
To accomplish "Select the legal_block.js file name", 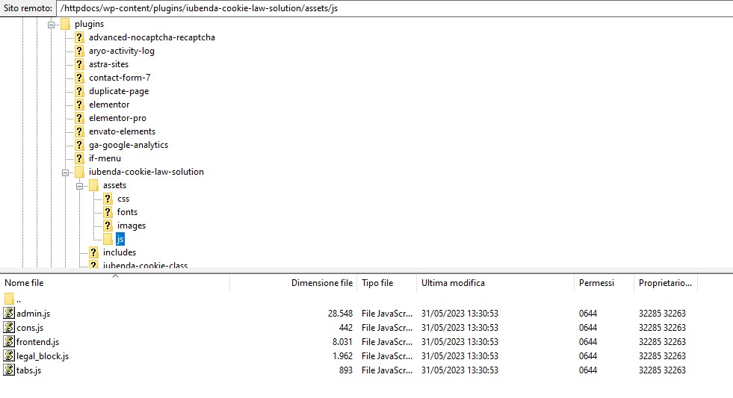I will click(x=43, y=356).
